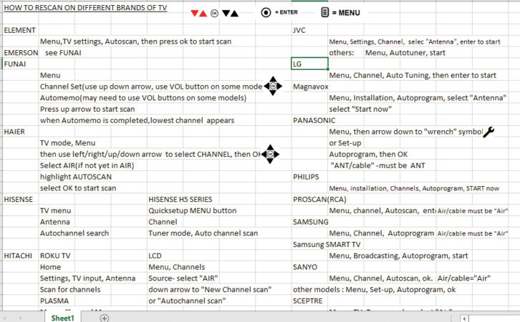This screenshot has width=520, height=322.
Task: Click the MENU symbol image
Action: [325, 13]
